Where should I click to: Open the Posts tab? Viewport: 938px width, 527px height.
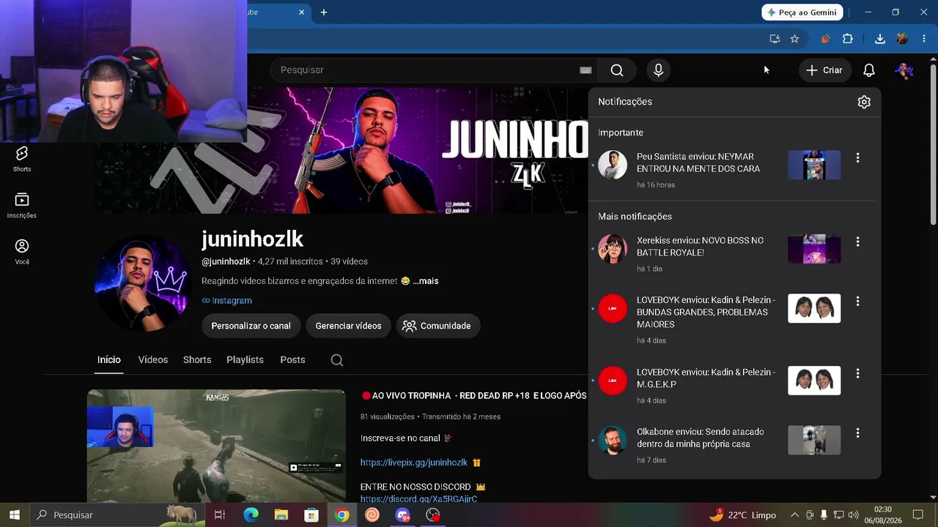click(292, 360)
